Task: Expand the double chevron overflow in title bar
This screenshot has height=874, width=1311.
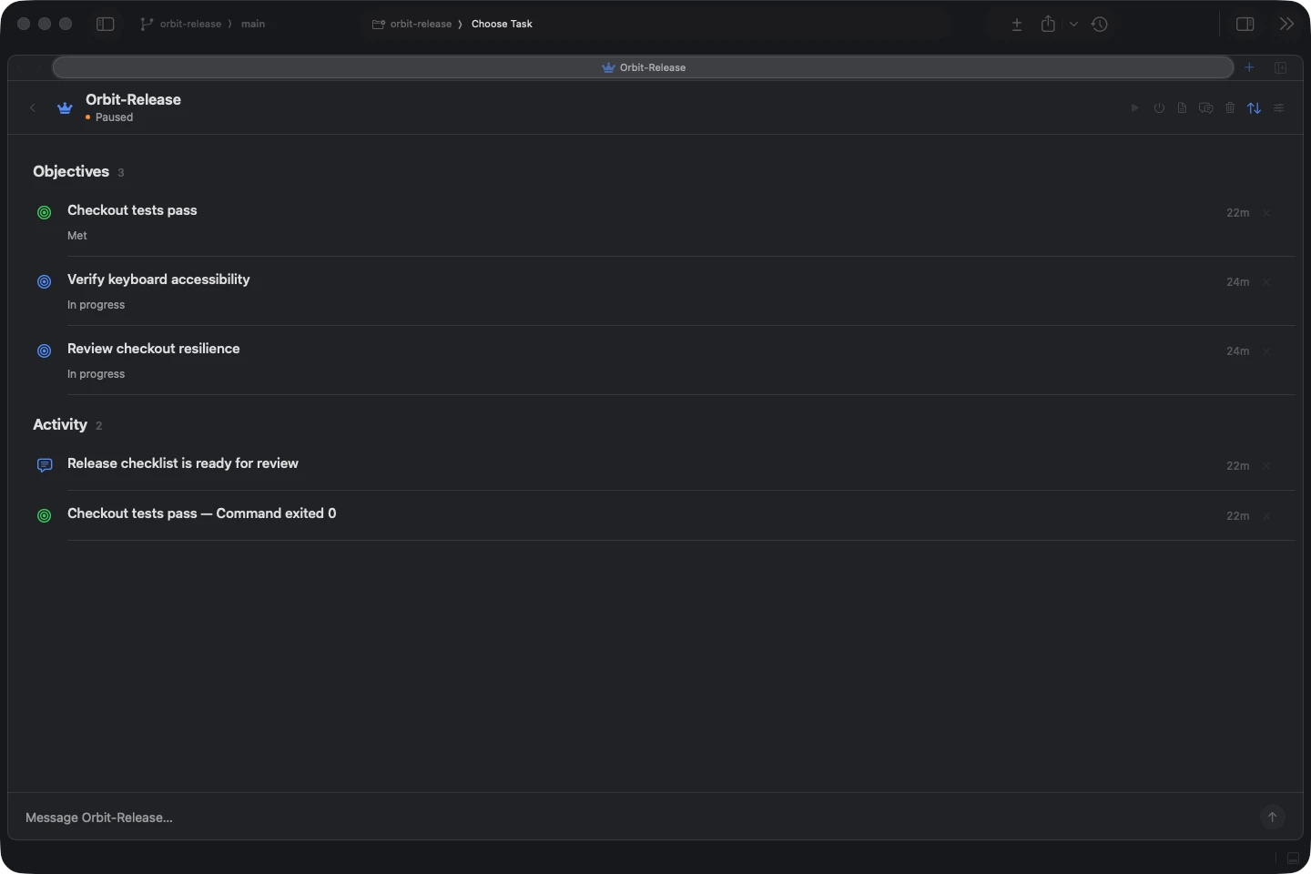Action: click(1286, 25)
